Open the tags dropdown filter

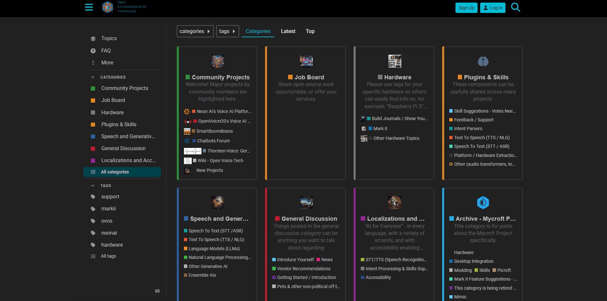tap(228, 31)
